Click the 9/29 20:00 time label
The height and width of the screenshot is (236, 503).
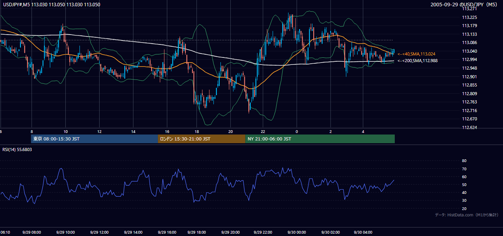pos(231,232)
